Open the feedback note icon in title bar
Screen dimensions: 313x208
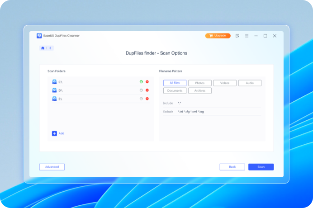point(237,36)
